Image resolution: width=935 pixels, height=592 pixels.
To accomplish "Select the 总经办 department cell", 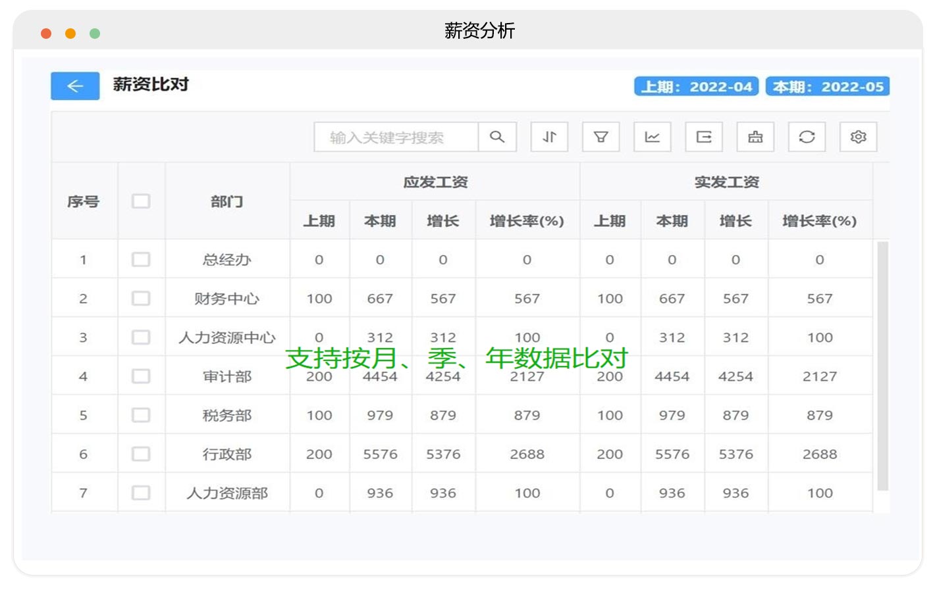I will pos(227,259).
